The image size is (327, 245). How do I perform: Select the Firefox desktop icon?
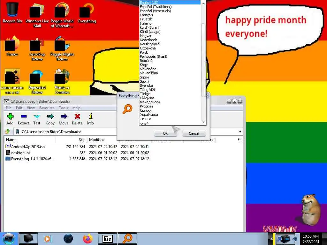[12, 46]
